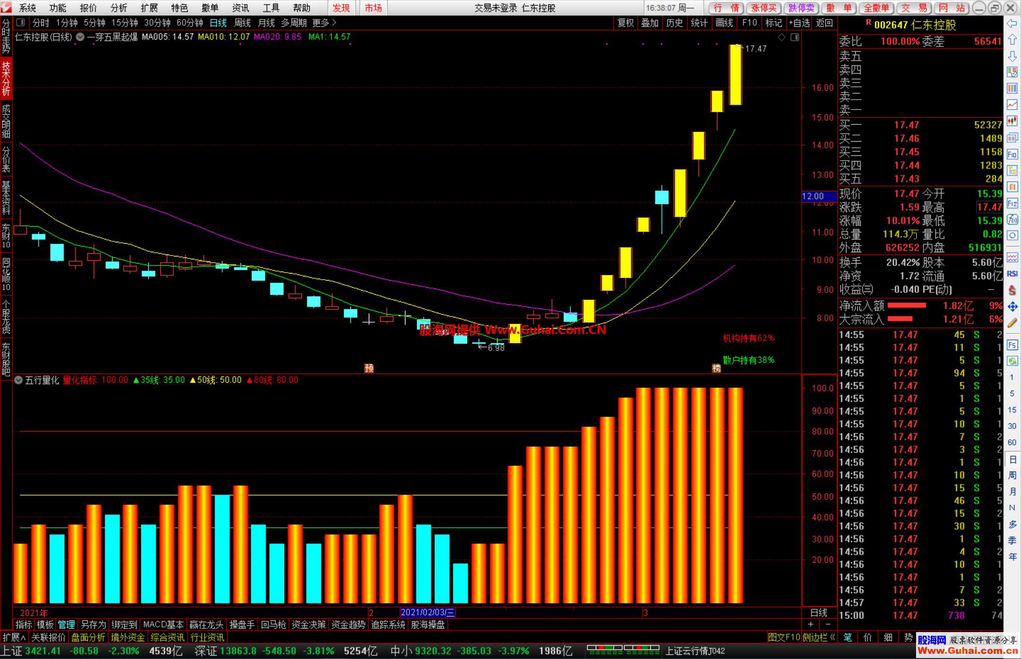Click the red dollar sign icon
Image resolution: width=1021 pixels, height=659 pixels.
1012,290
